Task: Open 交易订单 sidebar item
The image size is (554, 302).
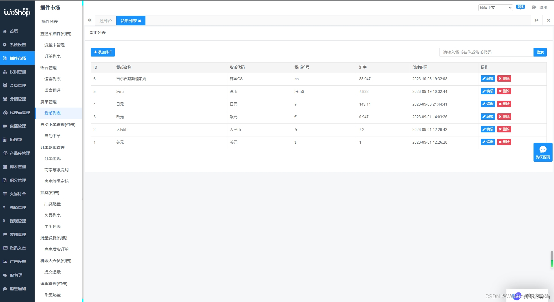Action: click(x=17, y=194)
